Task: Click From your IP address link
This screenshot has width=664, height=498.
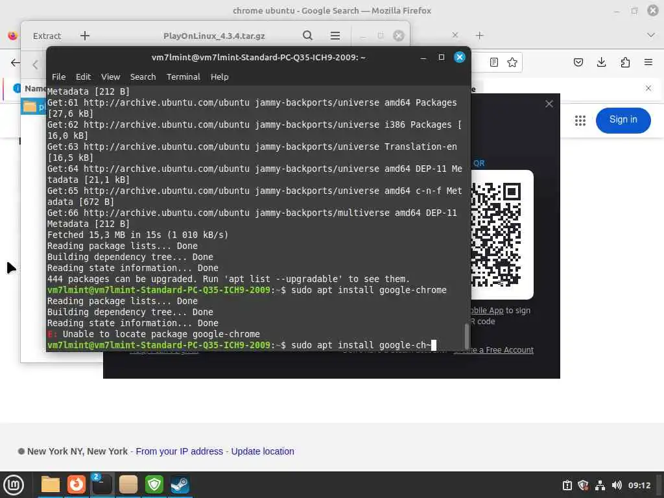Action: coord(179,451)
